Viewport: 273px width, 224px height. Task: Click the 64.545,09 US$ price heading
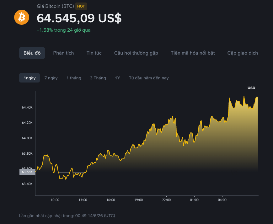(79, 18)
